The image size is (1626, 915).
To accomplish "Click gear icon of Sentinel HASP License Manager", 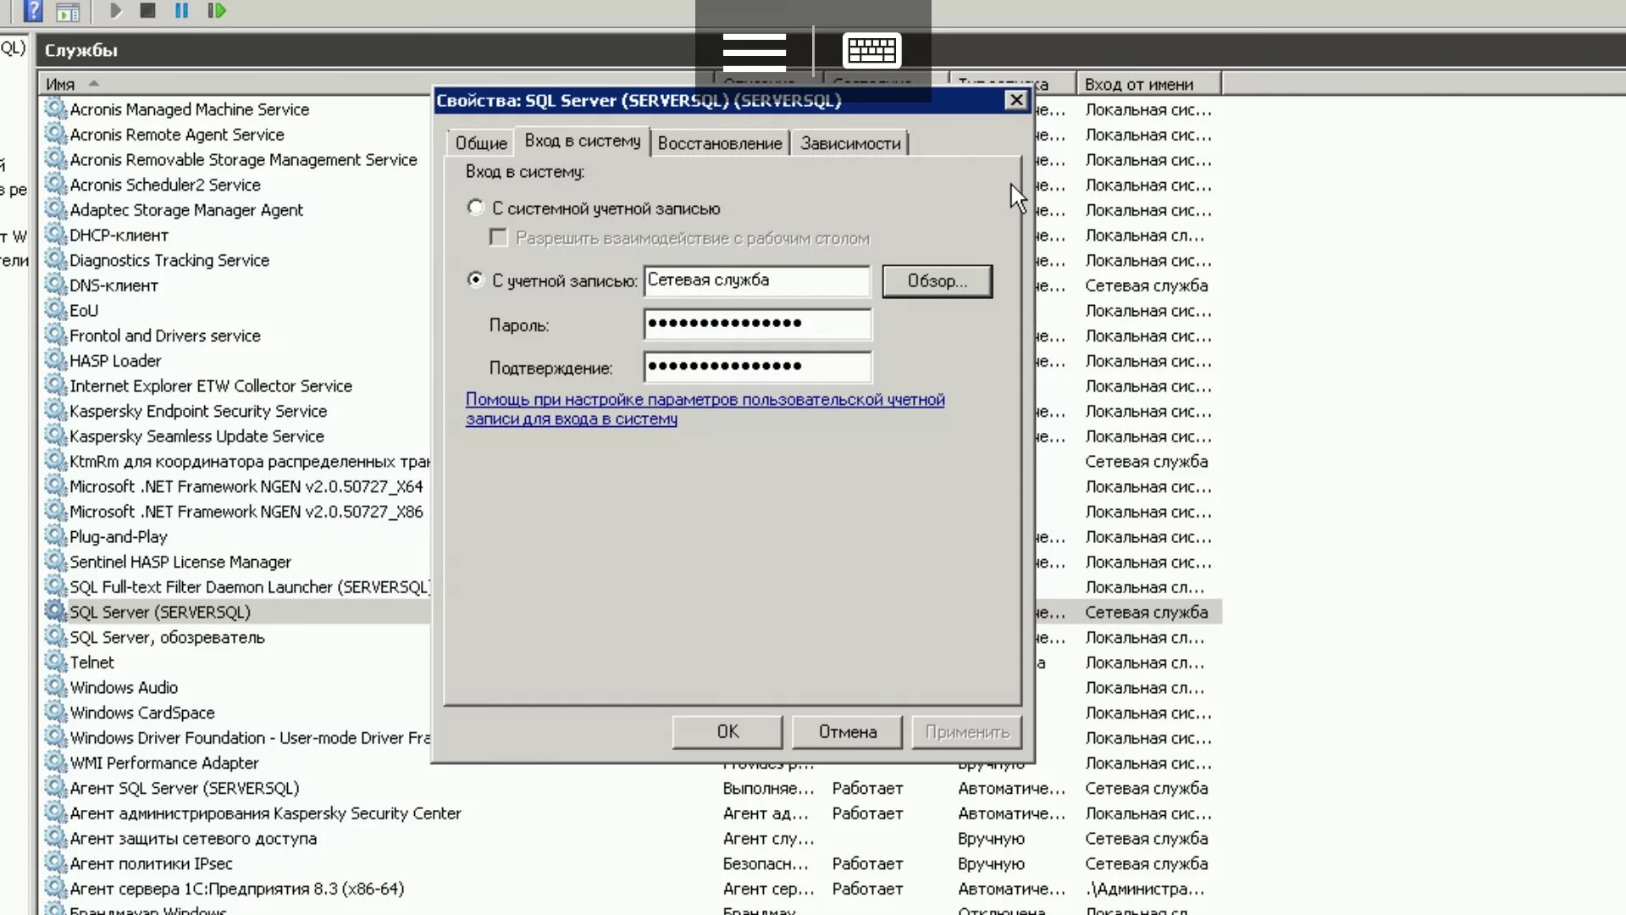I will (56, 562).
